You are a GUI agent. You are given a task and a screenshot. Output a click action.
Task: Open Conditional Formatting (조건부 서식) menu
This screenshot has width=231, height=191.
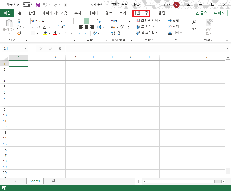coord(148,21)
